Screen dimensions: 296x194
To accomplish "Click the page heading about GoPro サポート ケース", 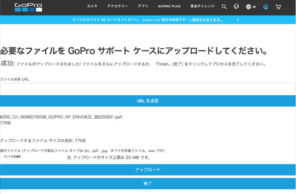I will (134, 51).
